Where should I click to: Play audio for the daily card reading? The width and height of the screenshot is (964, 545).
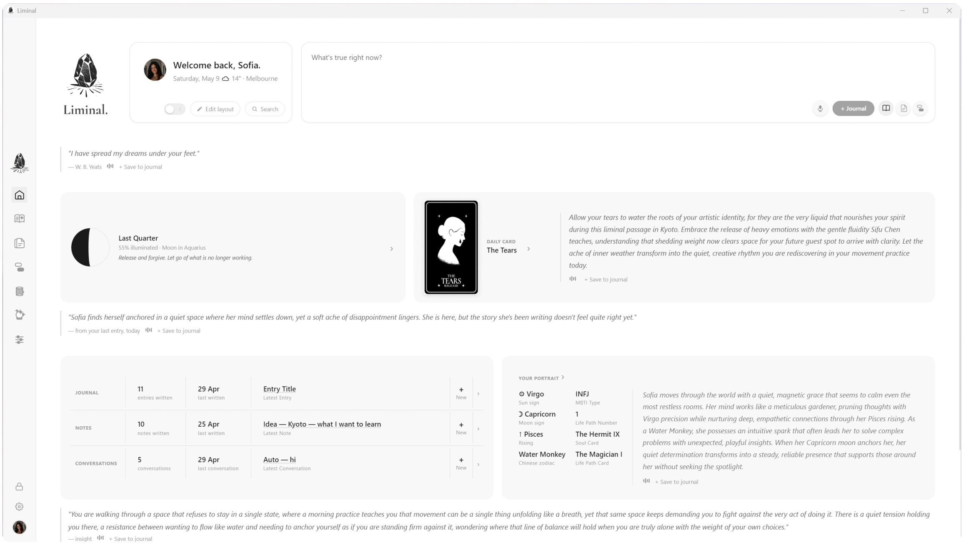tap(573, 279)
